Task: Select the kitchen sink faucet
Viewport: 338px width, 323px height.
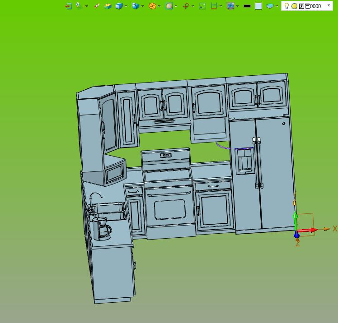Action: coord(95,199)
